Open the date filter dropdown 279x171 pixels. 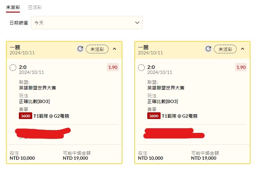[87, 23]
